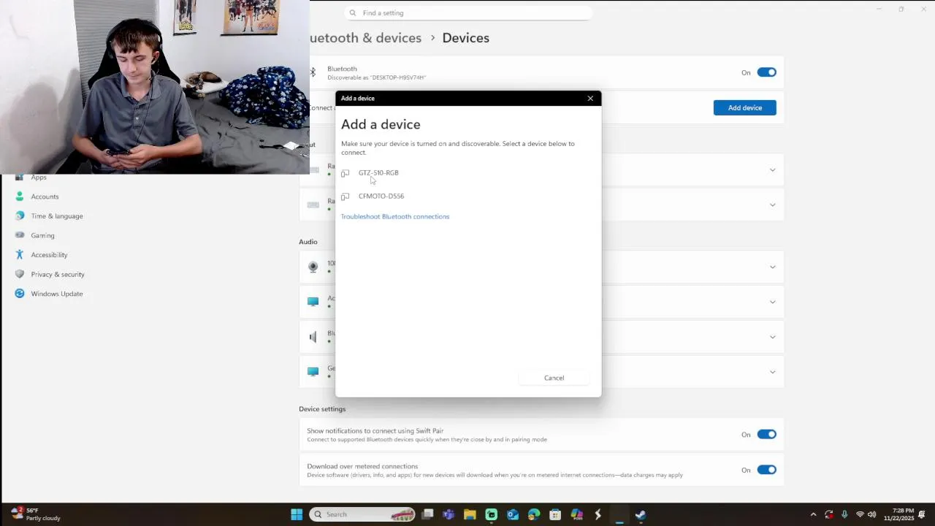Image resolution: width=935 pixels, height=526 pixels.
Task: Open Troubleshoot Bluetooth connections link
Action: [x=395, y=216]
